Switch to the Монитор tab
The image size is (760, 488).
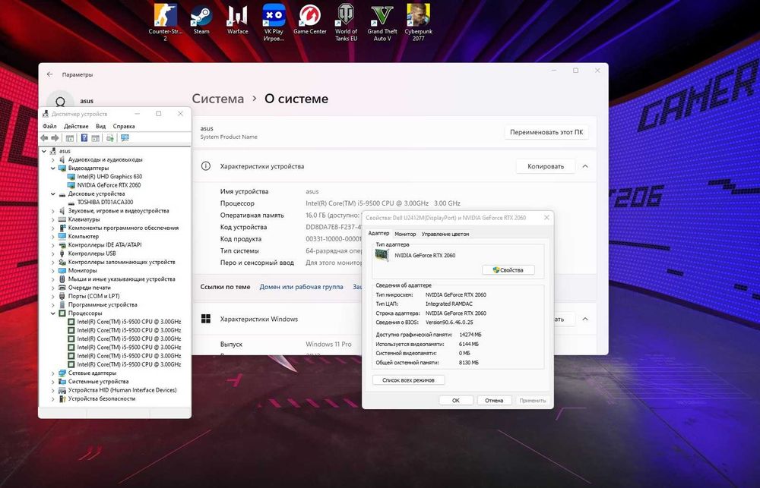coord(405,234)
